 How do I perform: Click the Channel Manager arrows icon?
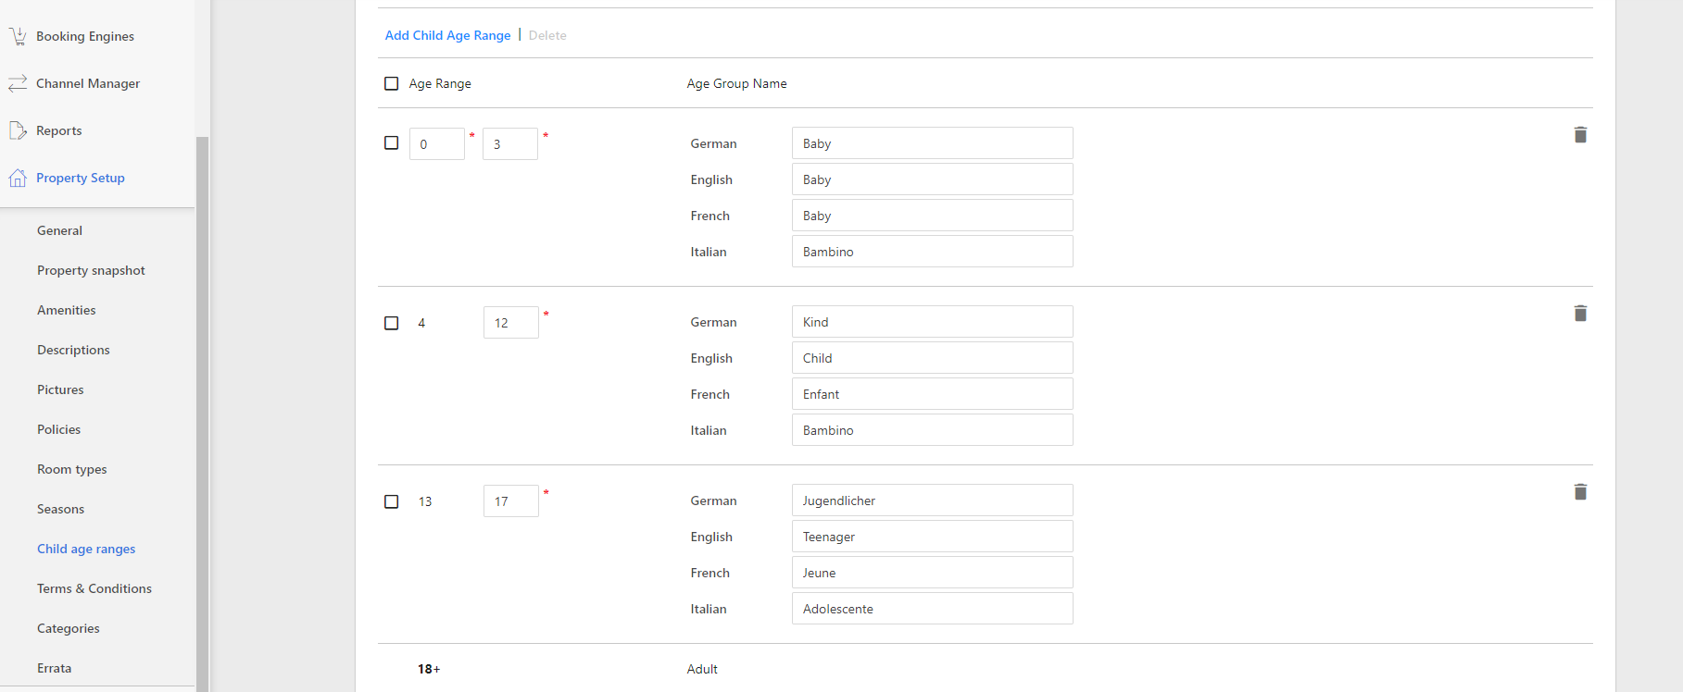coord(18,83)
